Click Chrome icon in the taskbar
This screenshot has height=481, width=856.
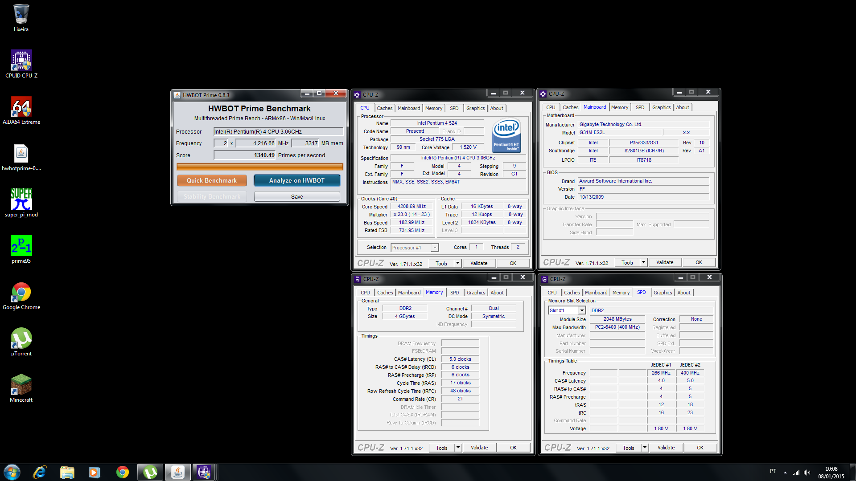pos(122,472)
